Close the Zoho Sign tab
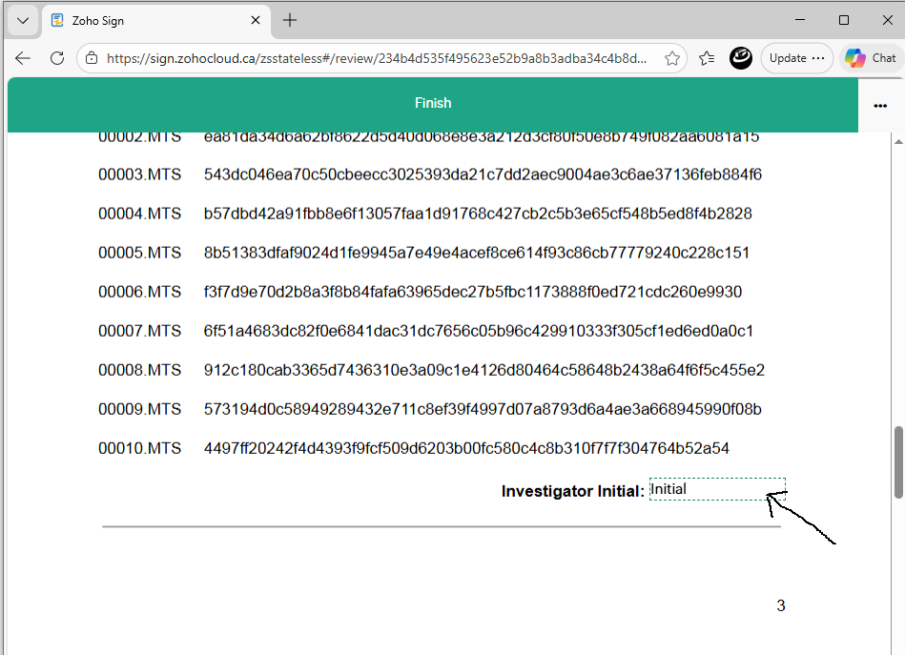This screenshot has width=905, height=655. [254, 19]
